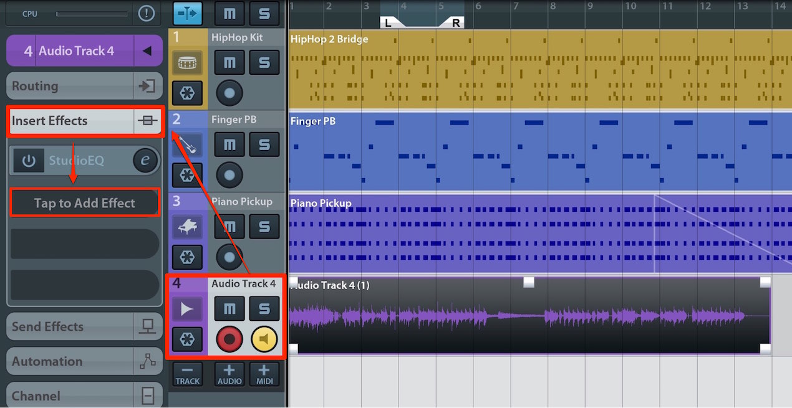Freeze Audio Track 4 snowflake icon
Image resolution: width=792 pixels, height=408 pixels.
coord(187,339)
